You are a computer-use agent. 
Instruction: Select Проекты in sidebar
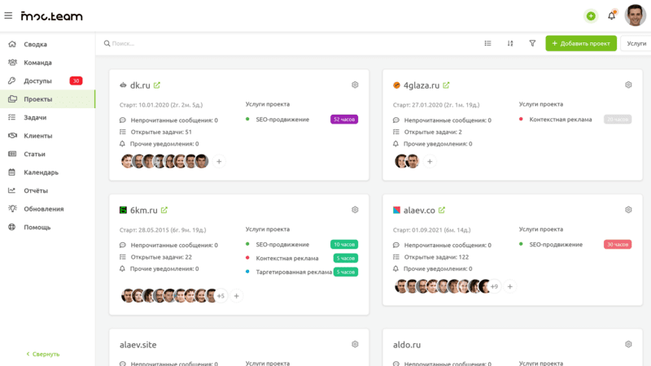(47, 98)
